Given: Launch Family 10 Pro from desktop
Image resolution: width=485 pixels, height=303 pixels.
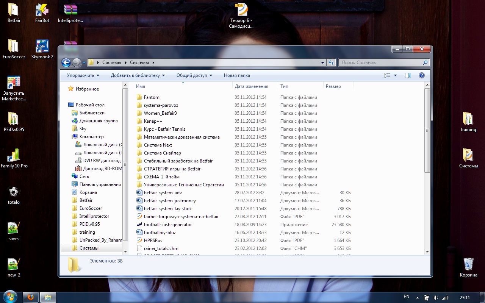Looking at the screenshot, I should coord(14,158).
